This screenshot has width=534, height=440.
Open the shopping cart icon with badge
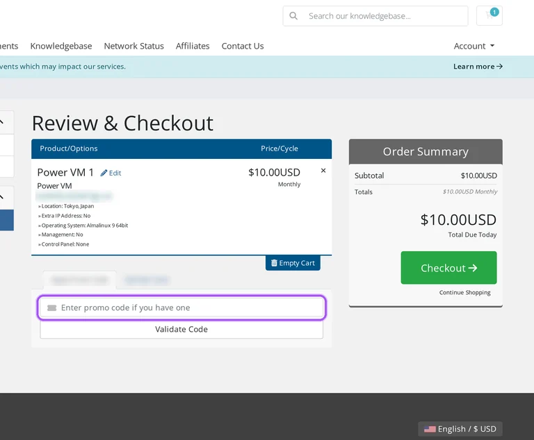click(489, 16)
